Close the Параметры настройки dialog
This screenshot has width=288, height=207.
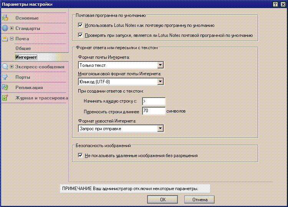pos(283,4)
